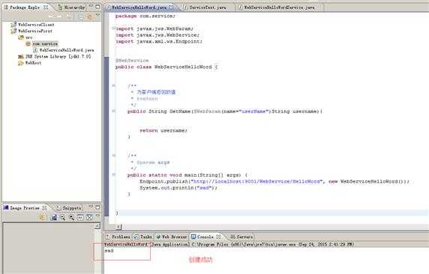
Task: Minimize the Image Preview panel
Action: pyautogui.click(x=91, y=207)
